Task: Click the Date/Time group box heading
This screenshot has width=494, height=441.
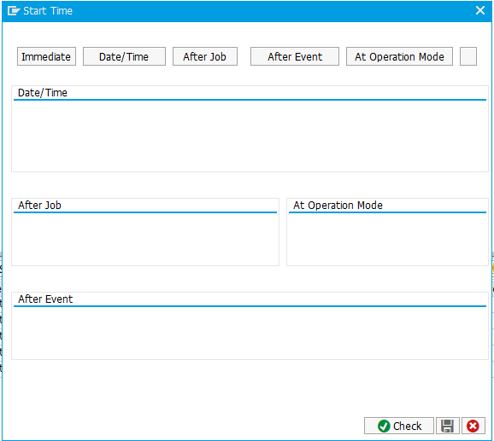Action: [43, 93]
